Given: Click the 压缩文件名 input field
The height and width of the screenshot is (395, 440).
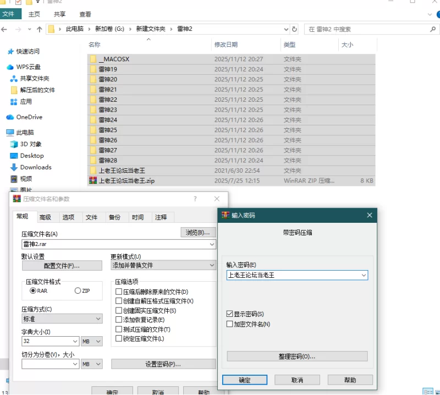Looking at the screenshot, I should point(114,244).
